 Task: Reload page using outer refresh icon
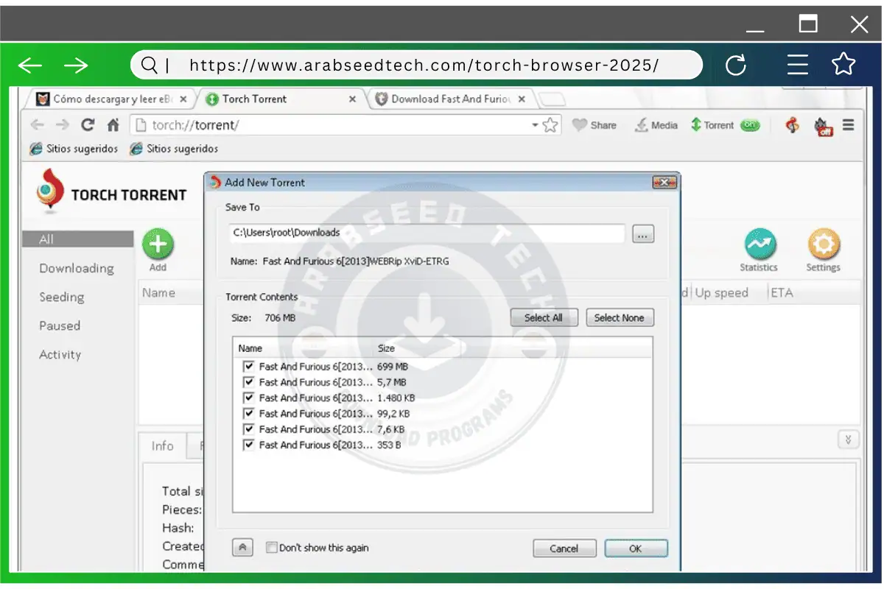[736, 66]
